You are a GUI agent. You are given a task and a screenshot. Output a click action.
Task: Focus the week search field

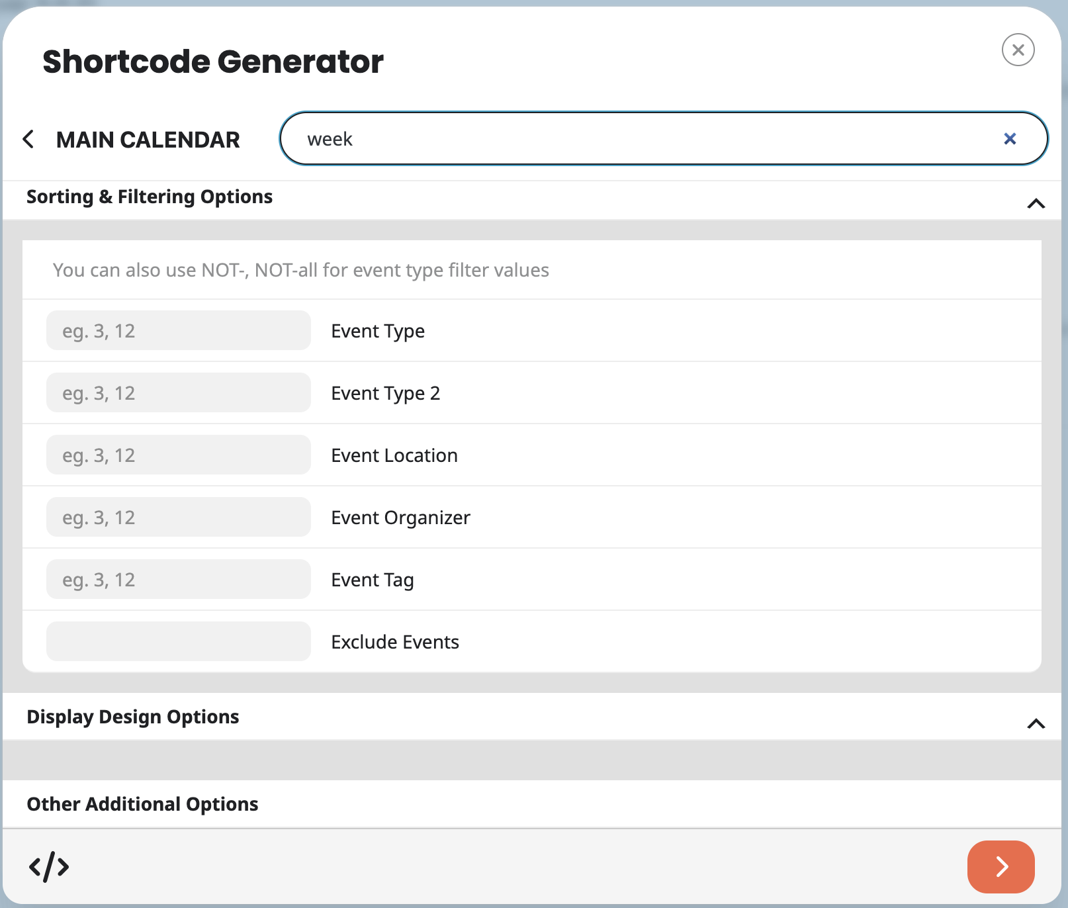pos(648,139)
